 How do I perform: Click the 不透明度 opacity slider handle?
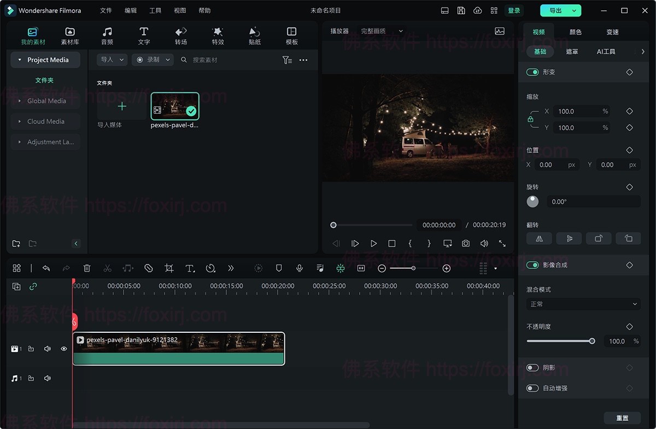[592, 341]
